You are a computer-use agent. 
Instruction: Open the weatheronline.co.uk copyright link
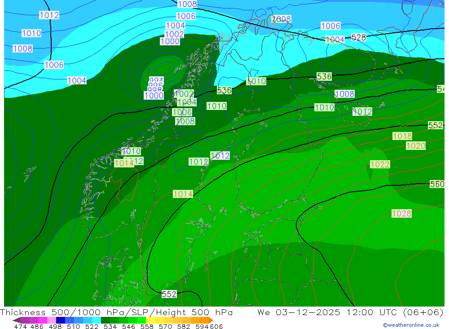411,325
